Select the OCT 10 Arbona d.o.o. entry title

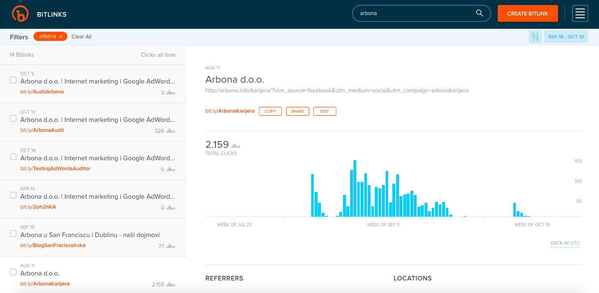pos(97,120)
